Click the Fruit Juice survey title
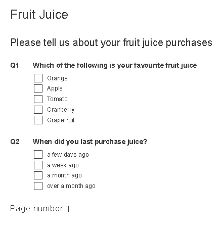This screenshot has width=222, height=232. (x=39, y=15)
